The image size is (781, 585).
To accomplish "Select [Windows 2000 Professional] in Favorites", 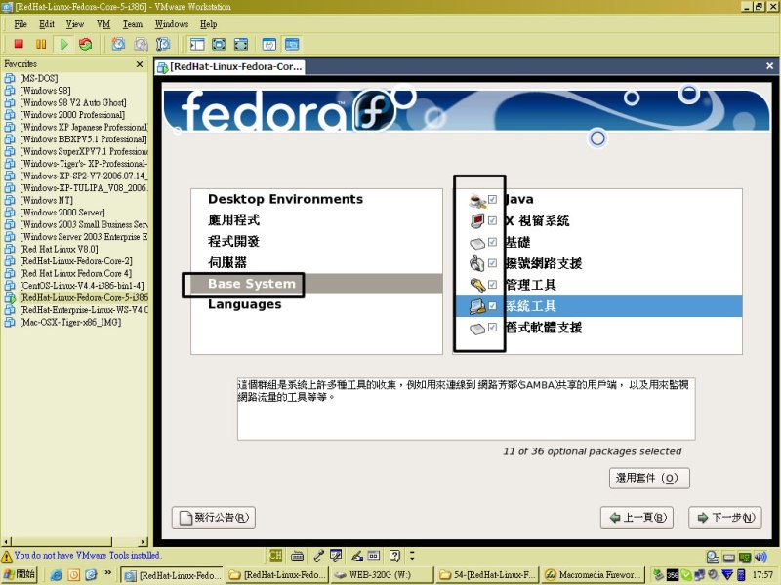I will point(72,115).
